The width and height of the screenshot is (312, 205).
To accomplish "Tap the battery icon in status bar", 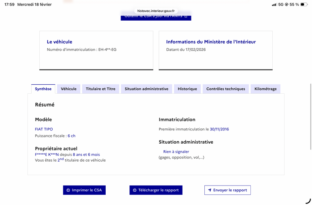I will [304, 4].
